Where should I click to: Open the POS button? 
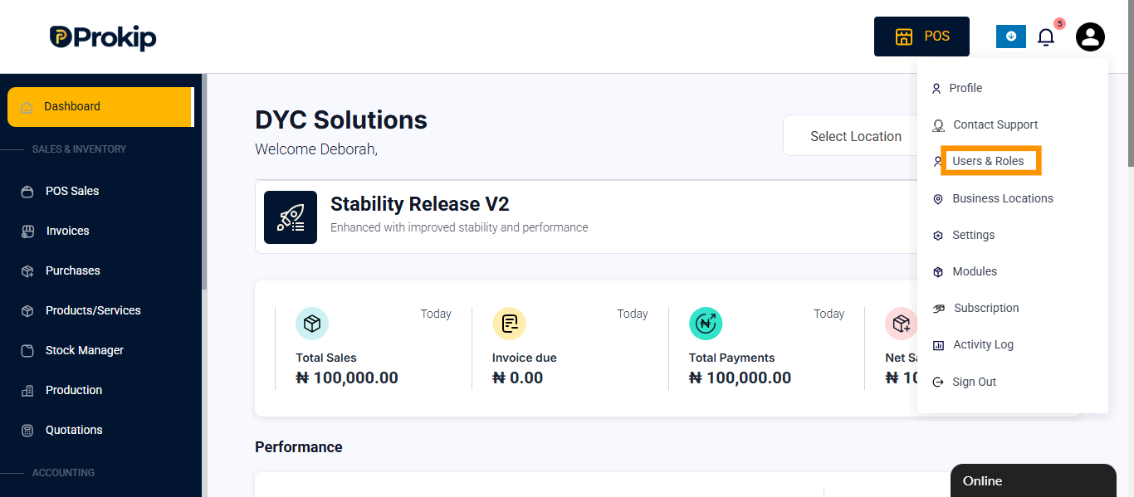pyautogui.click(x=921, y=37)
